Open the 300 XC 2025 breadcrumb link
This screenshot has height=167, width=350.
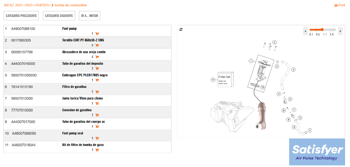(13, 5)
